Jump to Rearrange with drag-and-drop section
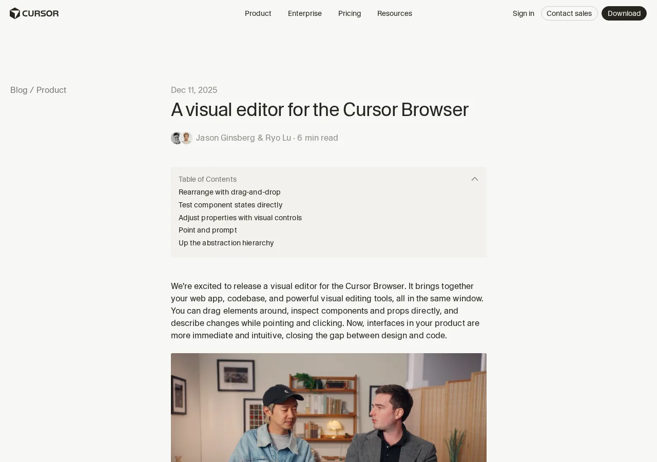This screenshot has height=462, width=657. (x=229, y=192)
